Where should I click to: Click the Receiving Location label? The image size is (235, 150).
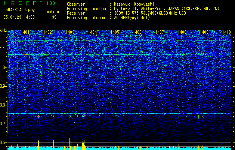pos(87,9)
